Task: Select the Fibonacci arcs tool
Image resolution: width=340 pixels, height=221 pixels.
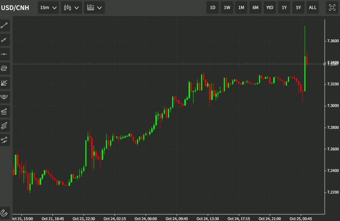Action: (4, 97)
